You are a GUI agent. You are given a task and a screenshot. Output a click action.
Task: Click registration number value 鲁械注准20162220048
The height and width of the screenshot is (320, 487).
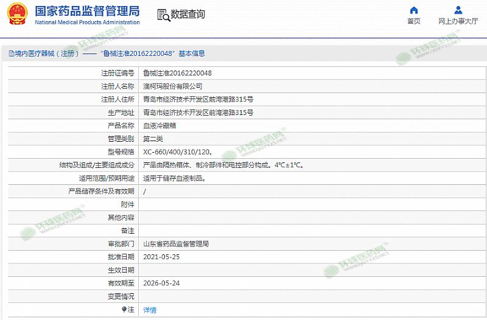177,73
